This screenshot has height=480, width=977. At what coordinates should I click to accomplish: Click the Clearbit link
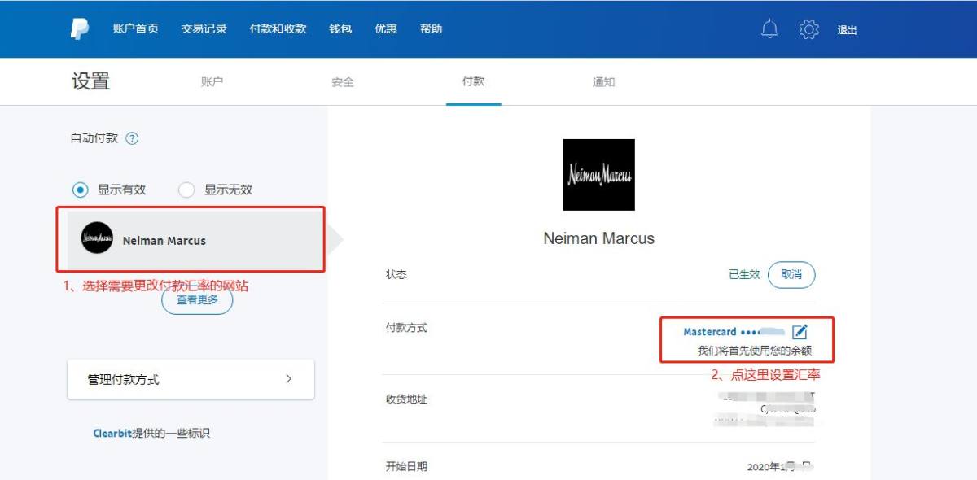coord(112,434)
